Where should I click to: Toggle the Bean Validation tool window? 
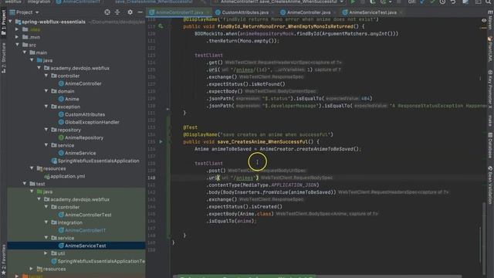click(490, 185)
